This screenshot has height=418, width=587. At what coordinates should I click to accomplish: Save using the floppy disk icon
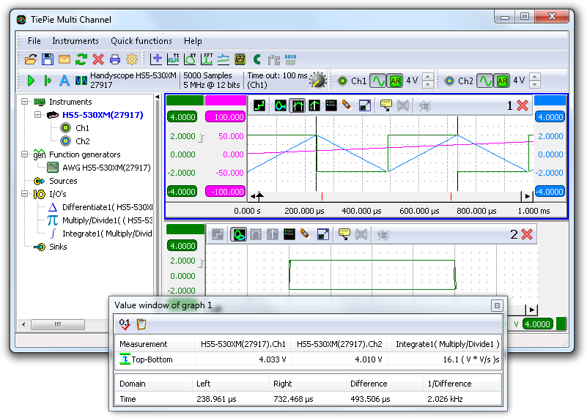48,59
